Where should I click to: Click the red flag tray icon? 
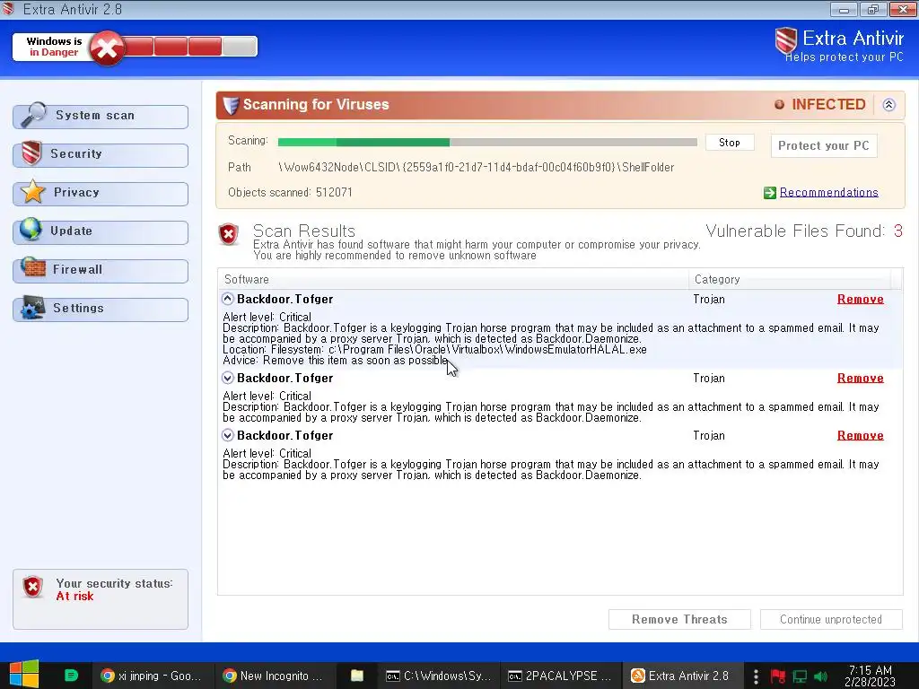click(778, 676)
